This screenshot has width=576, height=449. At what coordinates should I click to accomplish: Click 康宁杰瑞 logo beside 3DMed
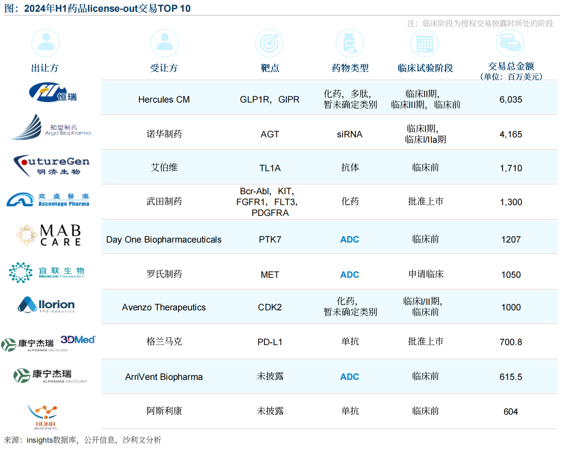tap(34, 345)
